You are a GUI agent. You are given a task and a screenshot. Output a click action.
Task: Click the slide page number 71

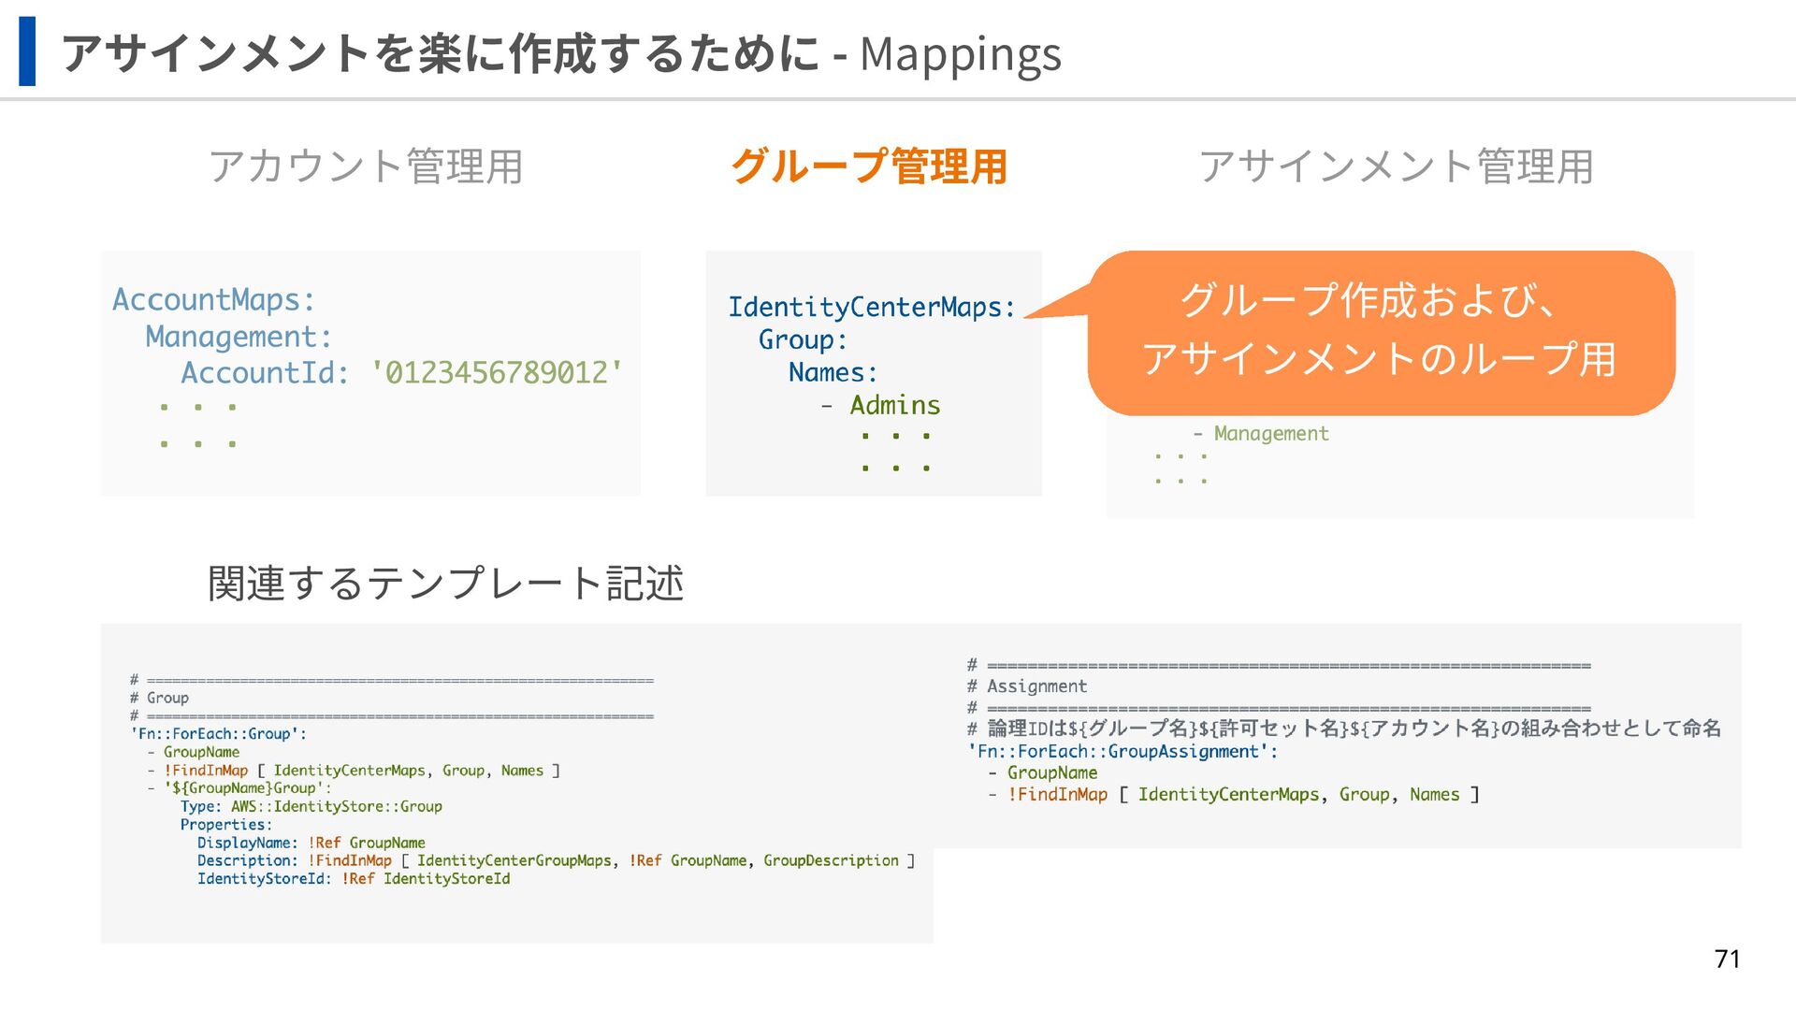click(1727, 959)
